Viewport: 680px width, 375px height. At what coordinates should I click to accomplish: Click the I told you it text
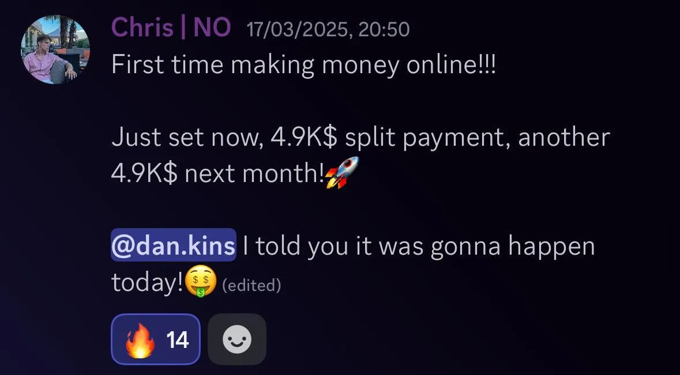[307, 245]
